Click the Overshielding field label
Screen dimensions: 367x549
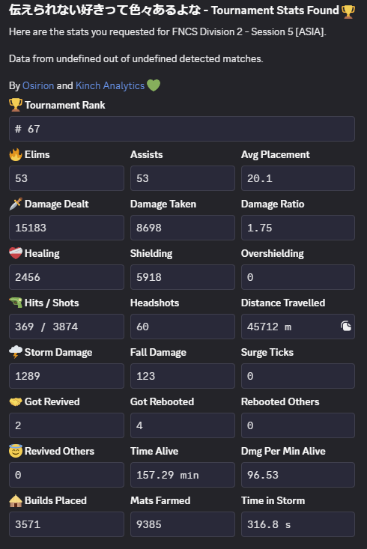pos(273,253)
